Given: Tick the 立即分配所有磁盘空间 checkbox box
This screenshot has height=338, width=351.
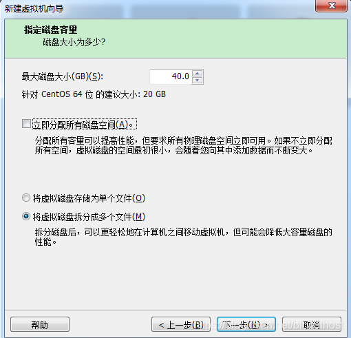Looking at the screenshot, I should click(x=26, y=124).
